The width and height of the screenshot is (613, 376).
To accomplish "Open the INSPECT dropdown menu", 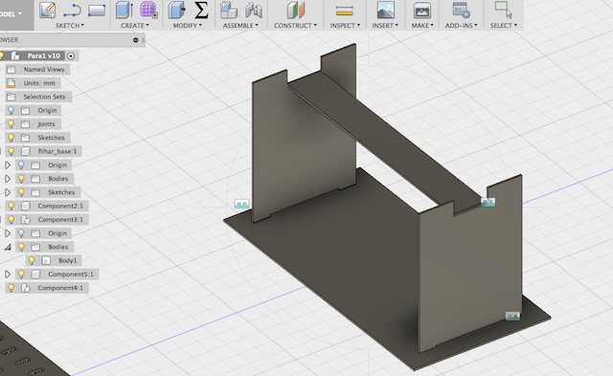I will coord(345,26).
